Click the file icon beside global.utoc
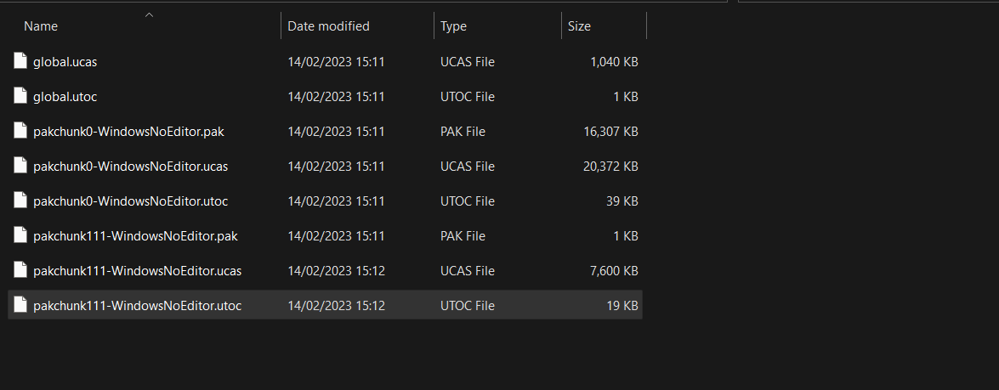 (20, 96)
